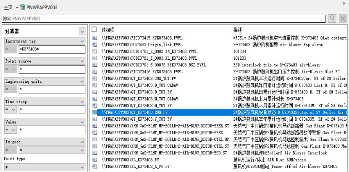The image size is (349, 172).
Task: Click description '鼓风机运行/停止 AIR Blwr RUN/stopd'
Action: point(269,160)
